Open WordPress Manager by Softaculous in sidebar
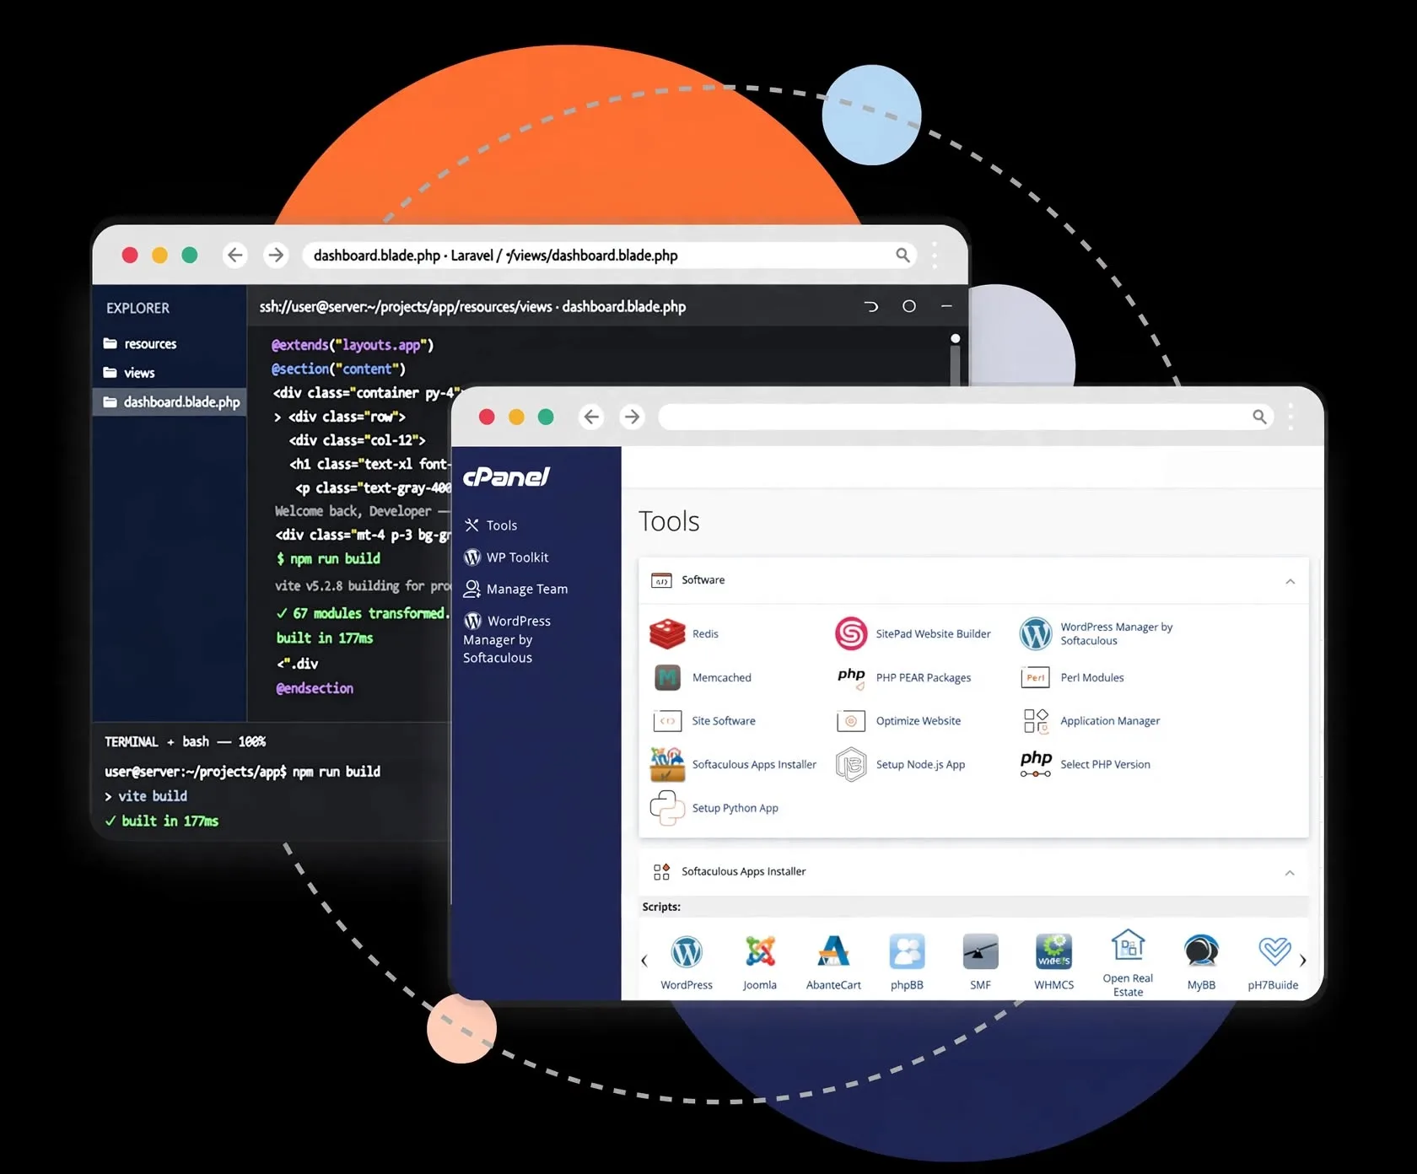 click(x=507, y=638)
